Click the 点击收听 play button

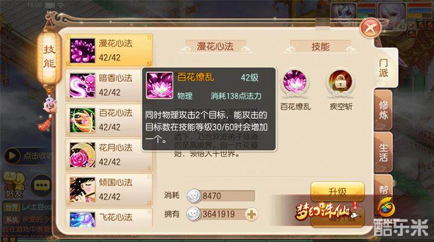13,156
